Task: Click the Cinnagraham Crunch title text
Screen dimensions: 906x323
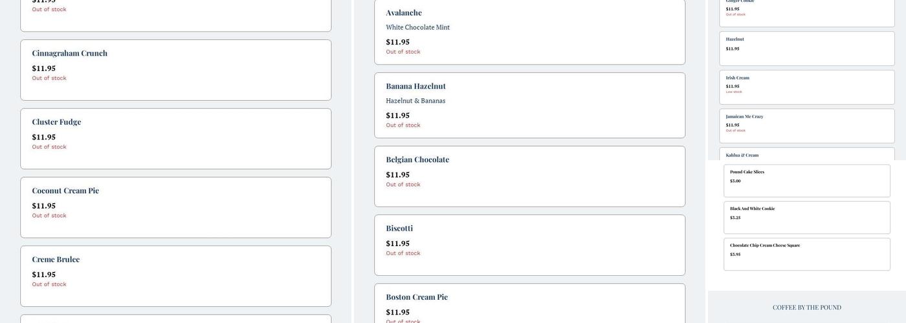Action: [70, 54]
